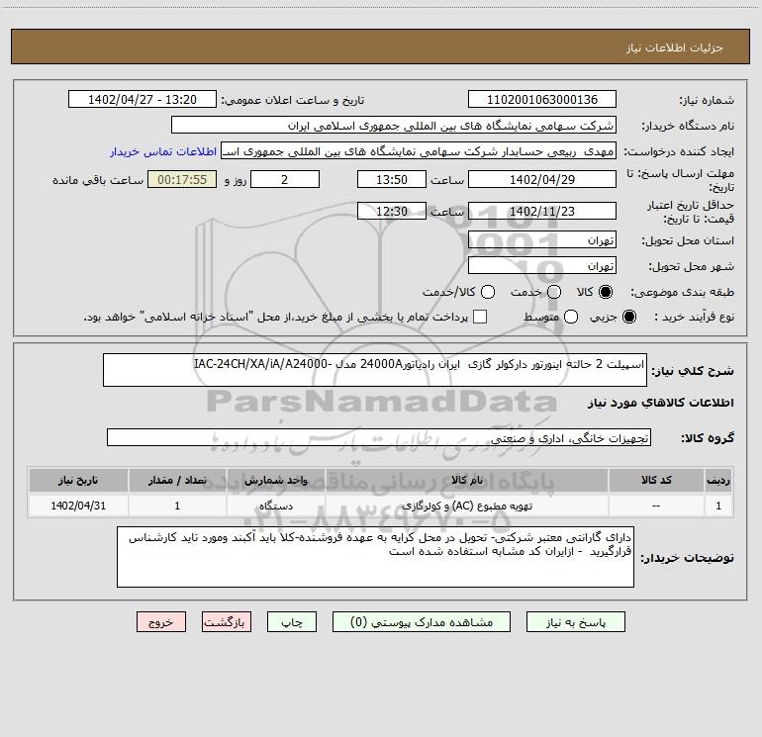Select the متوسط purchase type radio
Screen dimensions: 762x737
(571, 317)
